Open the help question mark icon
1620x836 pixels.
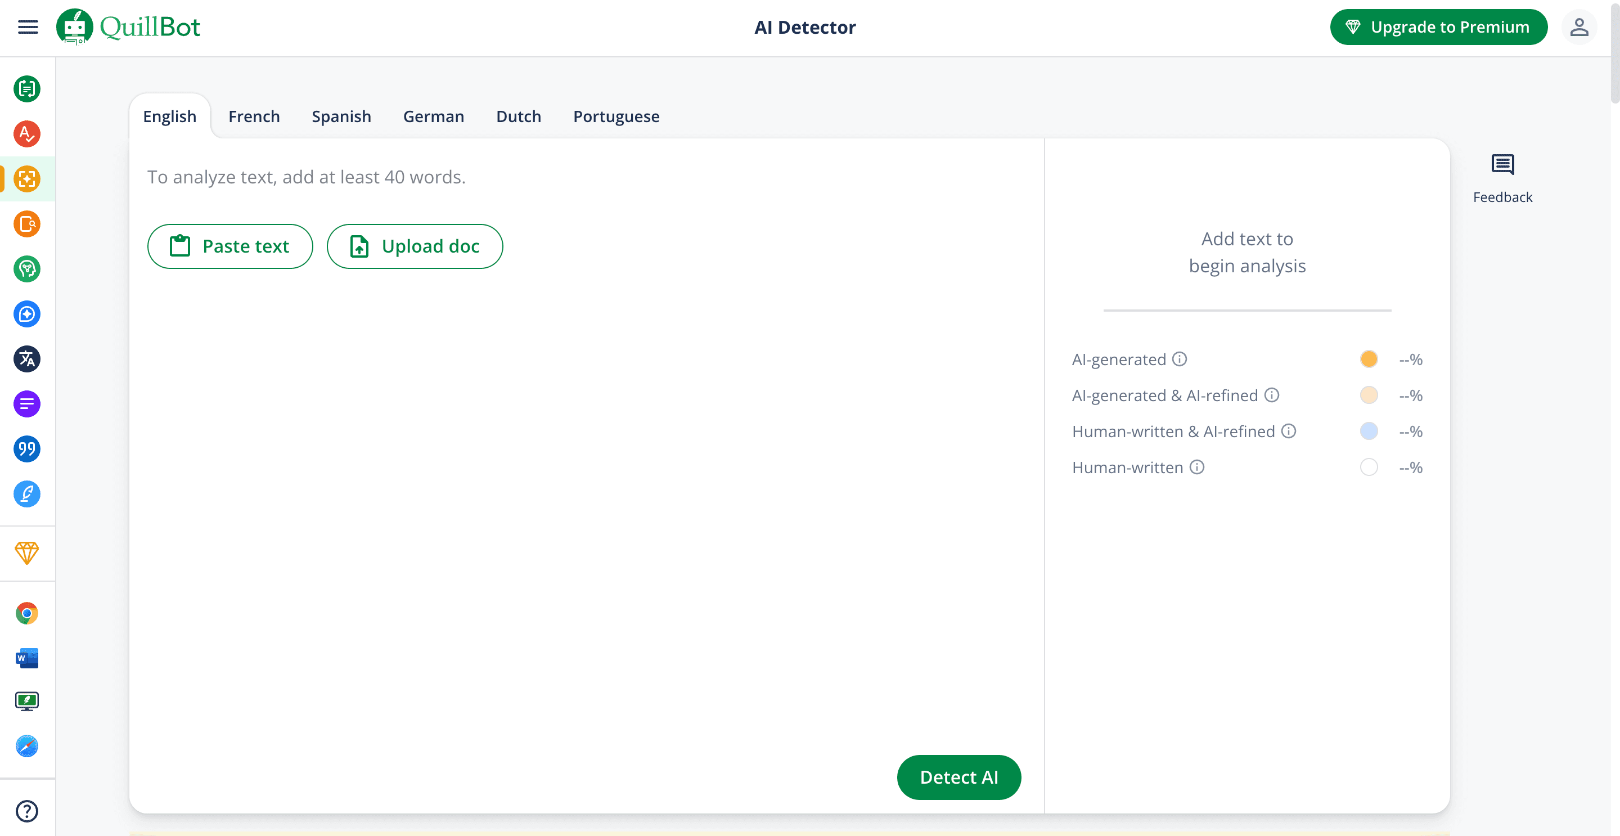[27, 811]
